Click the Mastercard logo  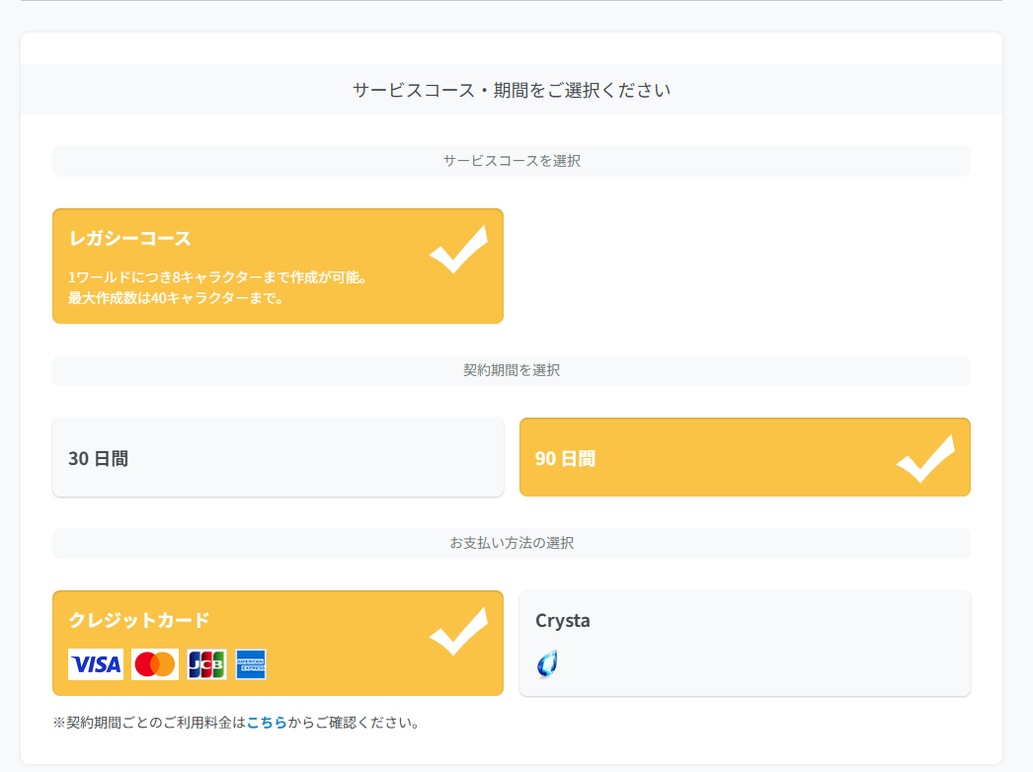pos(155,664)
